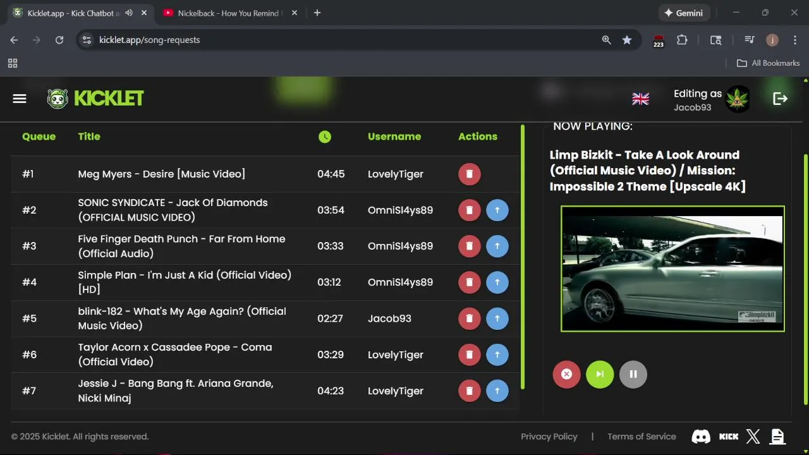Open the Chrome extensions puzzle menu
This screenshot has height=455, width=809.
(682, 40)
